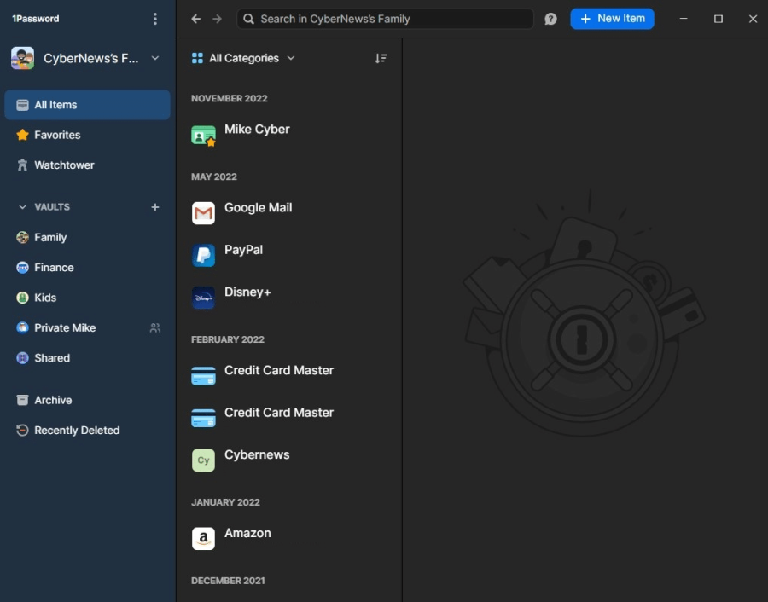Collapse the VAULTS section chevron
The height and width of the screenshot is (602, 768).
(x=22, y=207)
